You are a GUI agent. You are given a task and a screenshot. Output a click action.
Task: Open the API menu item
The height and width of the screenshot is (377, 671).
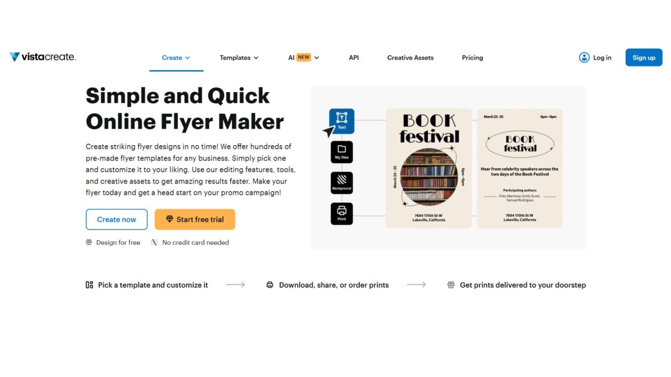click(x=354, y=58)
